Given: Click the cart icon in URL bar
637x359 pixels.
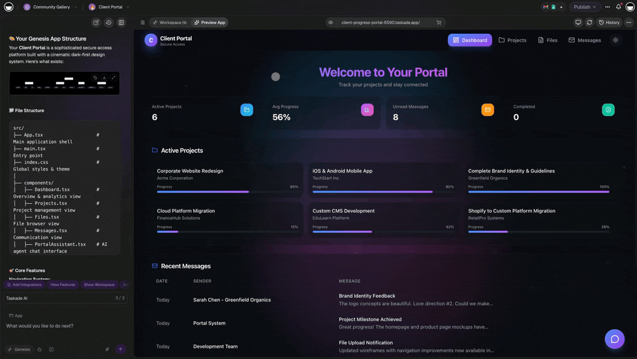Looking at the screenshot, I should 439,23.
